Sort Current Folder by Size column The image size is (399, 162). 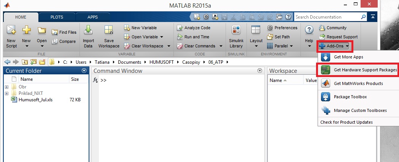pos(75,79)
